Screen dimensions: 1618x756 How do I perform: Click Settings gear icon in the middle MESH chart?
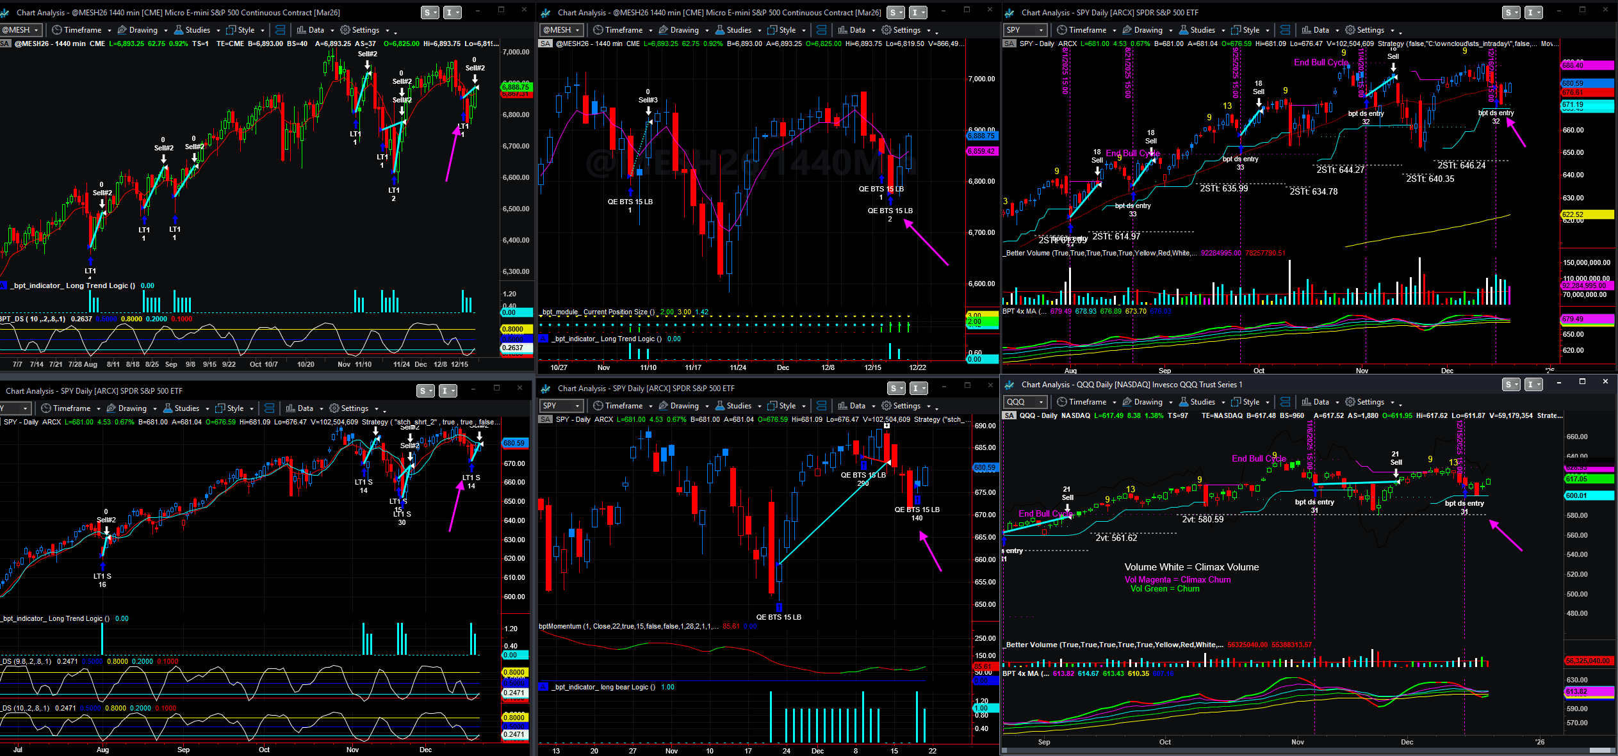[887, 30]
